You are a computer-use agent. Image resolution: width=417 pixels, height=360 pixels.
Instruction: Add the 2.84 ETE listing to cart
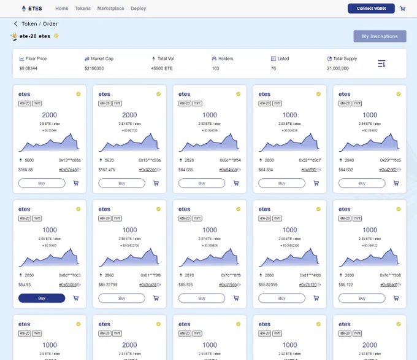coord(396,183)
